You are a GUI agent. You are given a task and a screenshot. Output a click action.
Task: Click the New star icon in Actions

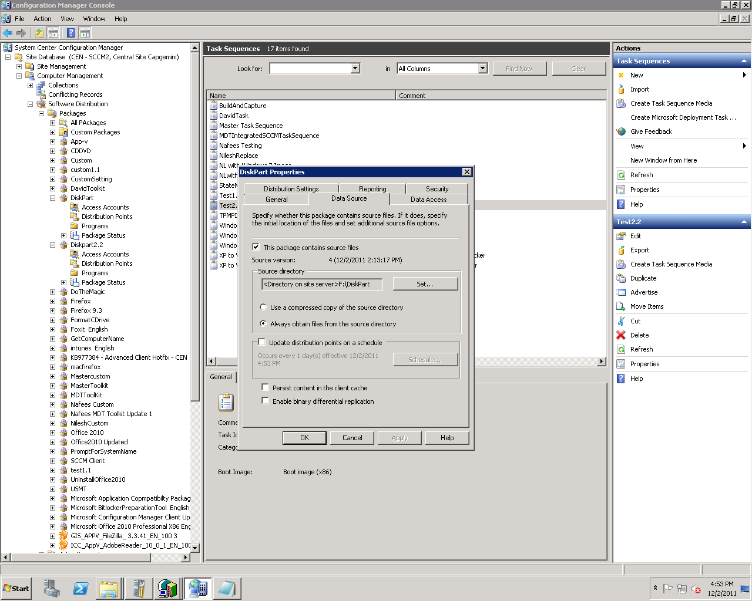pyautogui.click(x=621, y=75)
